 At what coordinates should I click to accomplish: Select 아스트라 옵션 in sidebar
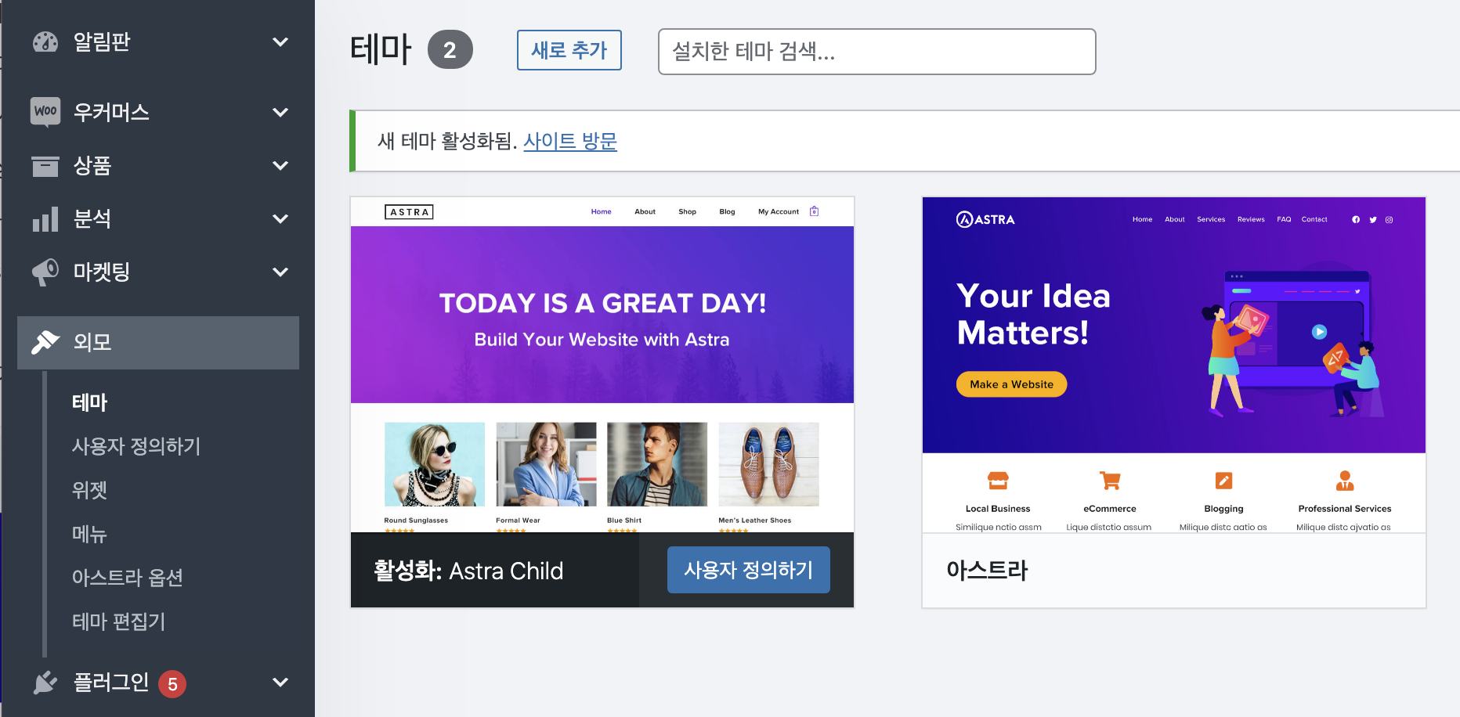128,578
